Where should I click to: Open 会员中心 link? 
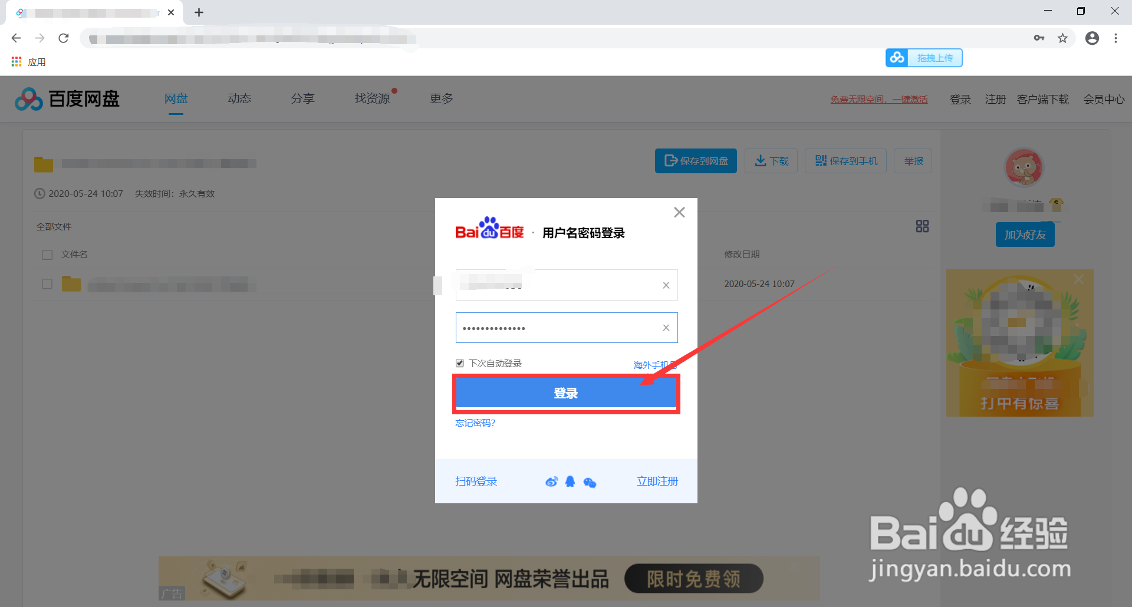(1104, 100)
